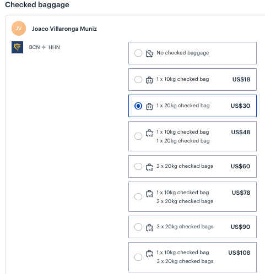The width and height of the screenshot is (265, 274).
Task: Click the x3 luggage icon for 3 x 20kg bags
Action: pyautogui.click(x=149, y=228)
